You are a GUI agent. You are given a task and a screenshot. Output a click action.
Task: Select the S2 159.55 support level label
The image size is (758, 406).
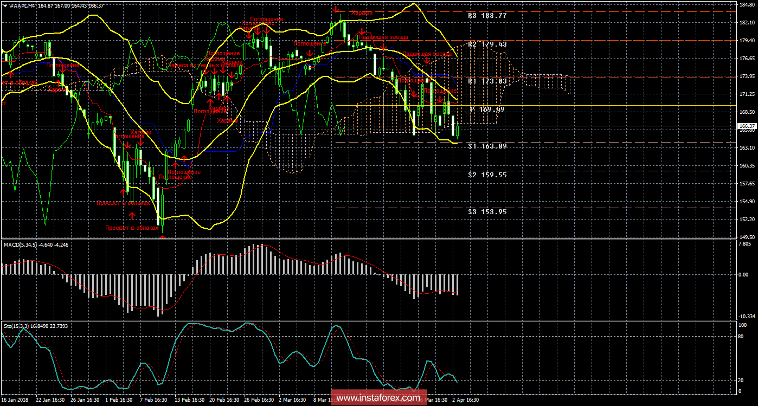pyautogui.click(x=487, y=175)
